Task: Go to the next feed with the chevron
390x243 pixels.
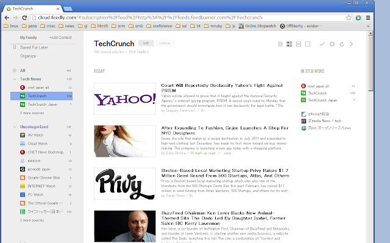Action: tap(351, 44)
